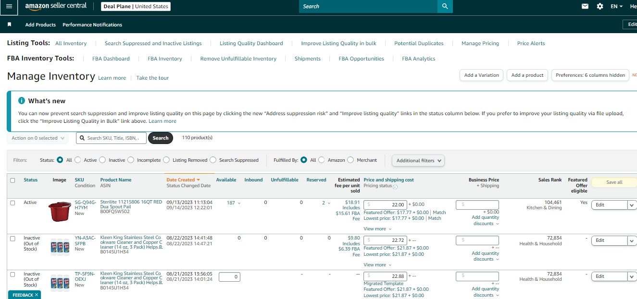637x299 pixels.
Task: Filter by Fulfilled By Amazon
Action: point(322,160)
